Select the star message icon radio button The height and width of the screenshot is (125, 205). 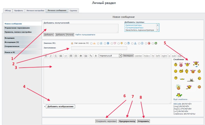[98, 43]
